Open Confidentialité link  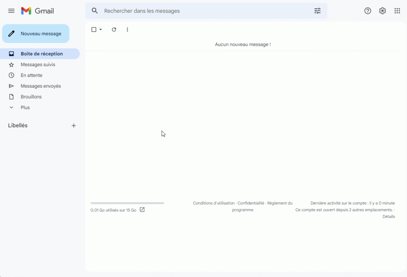pyautogui.click(x=251, y=203)
